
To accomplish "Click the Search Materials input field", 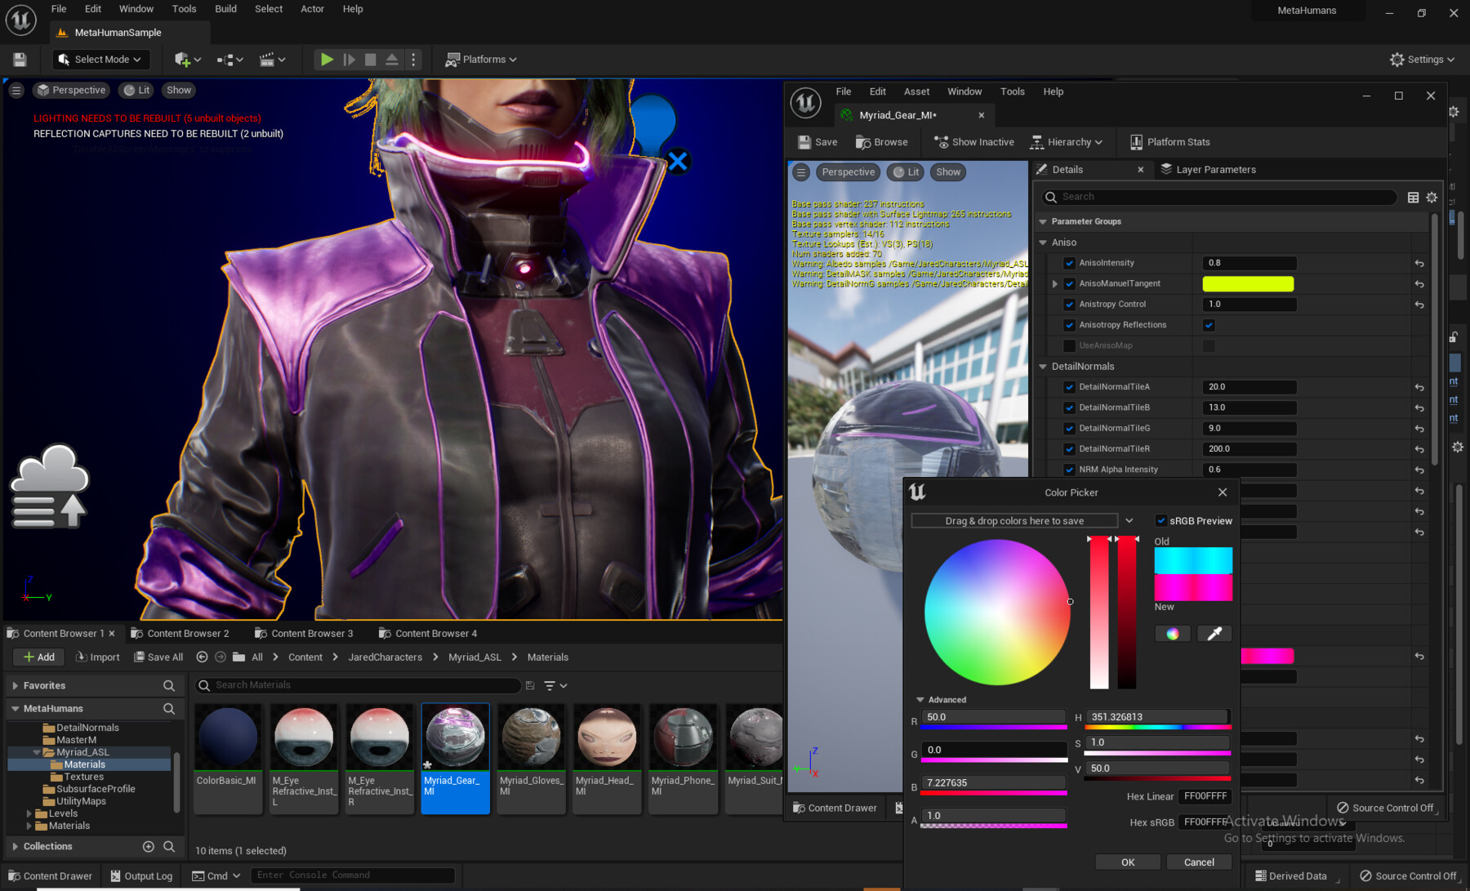I will [358, 686].
